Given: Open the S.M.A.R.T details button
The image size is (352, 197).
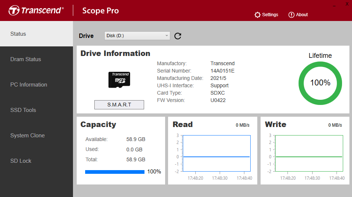Looking at the screenshot, I should tap(119, 105).
